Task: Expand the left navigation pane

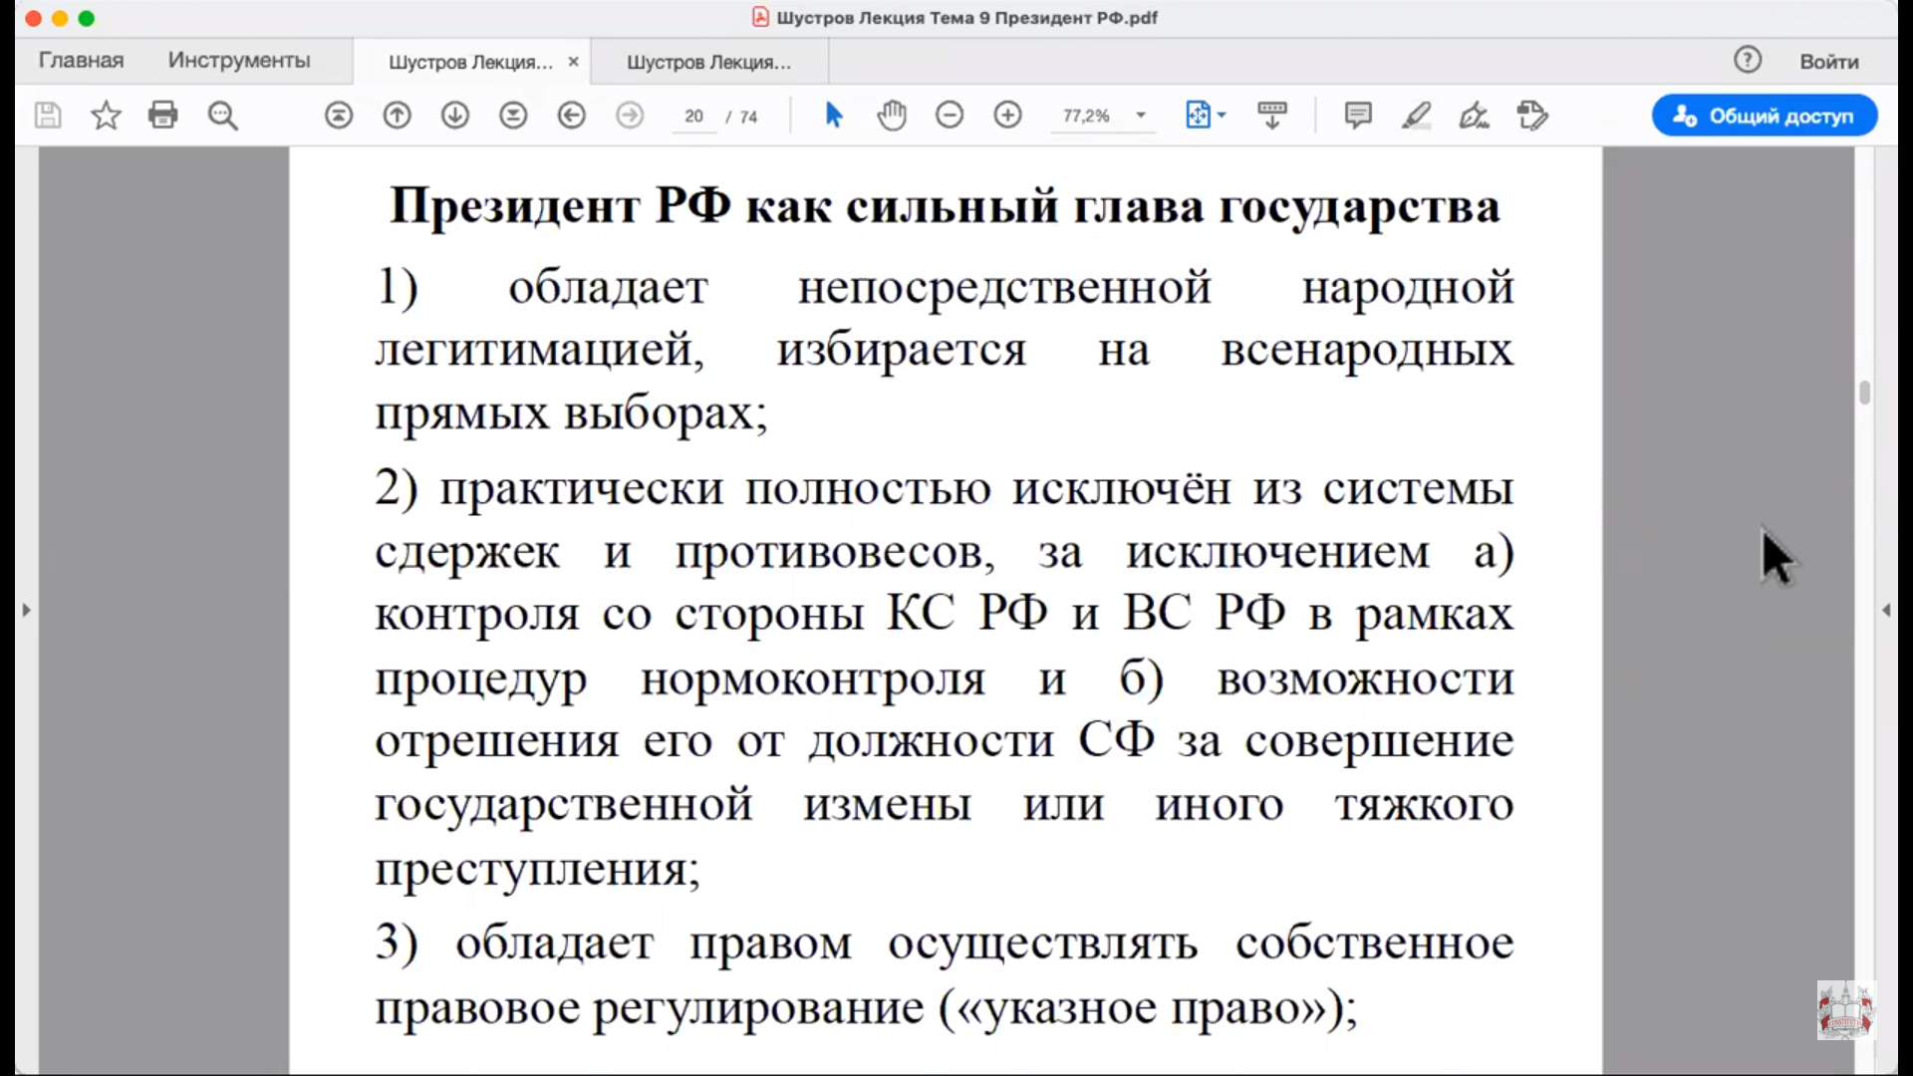Action: pyautogui.click(x=26, y=609)
